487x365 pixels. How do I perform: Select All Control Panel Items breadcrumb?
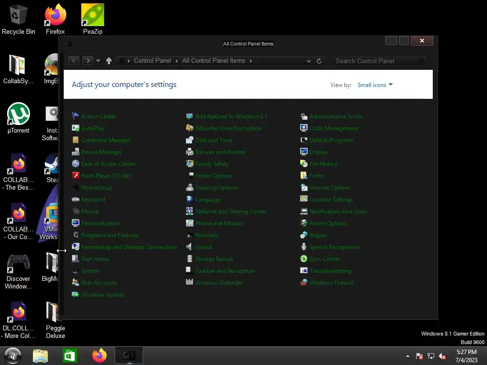pyautogui.click(x=214, y=61)
